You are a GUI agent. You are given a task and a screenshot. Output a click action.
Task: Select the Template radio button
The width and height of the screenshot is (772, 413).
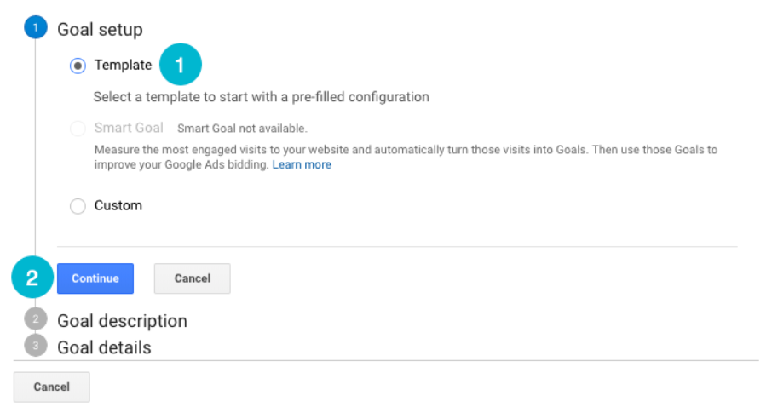point(78,66)
